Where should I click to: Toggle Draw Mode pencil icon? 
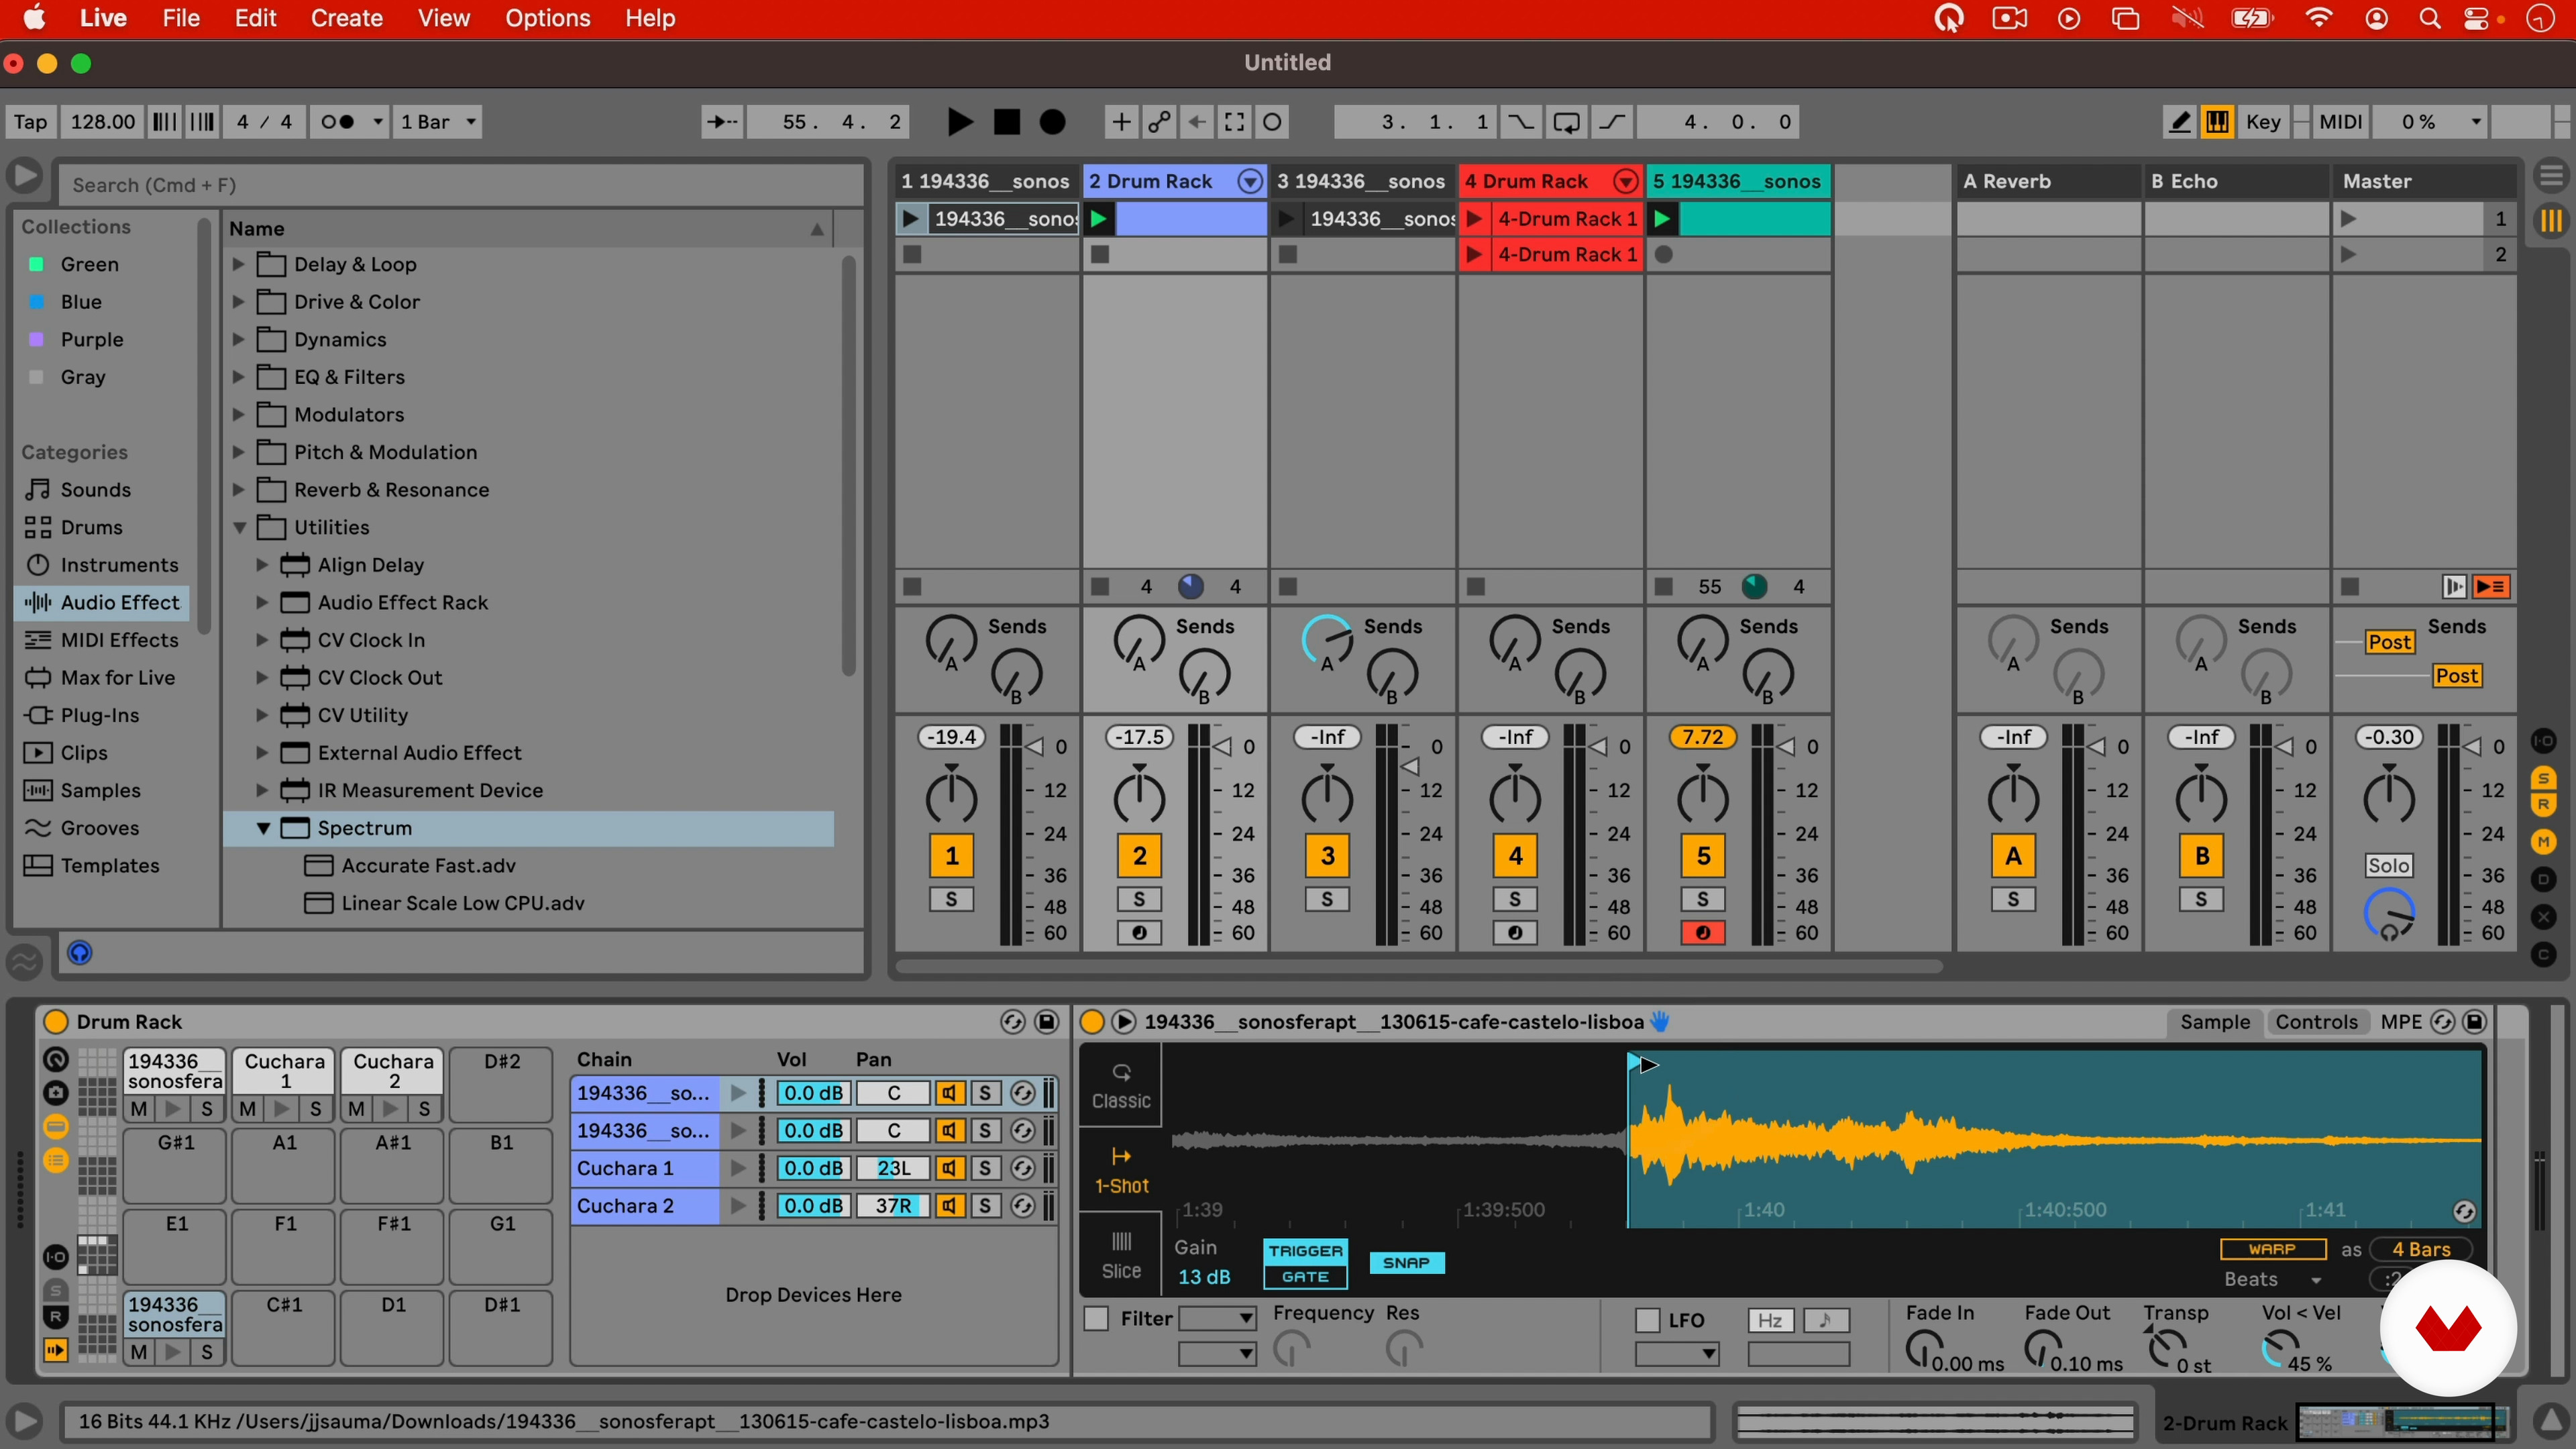pyautogui.click(x=2179, y=122)
